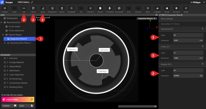The image size is (206, 109).
Task: Select the Radiographs data item
Action: click(x=12, y=18)
